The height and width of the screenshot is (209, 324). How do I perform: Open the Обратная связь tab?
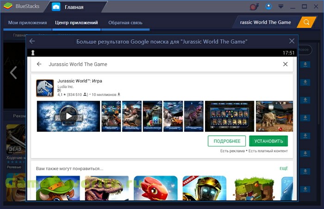[x=125, y=23]
